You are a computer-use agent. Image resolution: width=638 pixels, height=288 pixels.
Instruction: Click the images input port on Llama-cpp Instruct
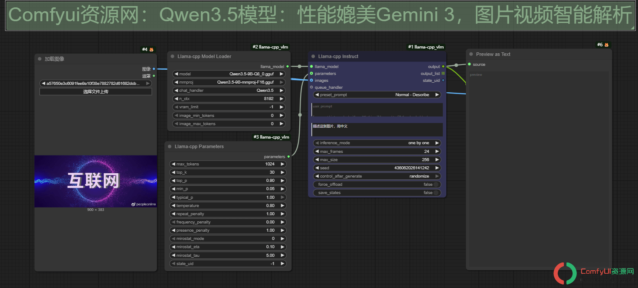[x=311, y=81]
